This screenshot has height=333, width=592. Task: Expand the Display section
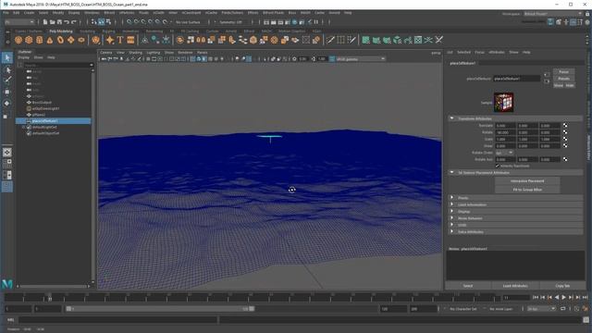click(x=452, y=212)
